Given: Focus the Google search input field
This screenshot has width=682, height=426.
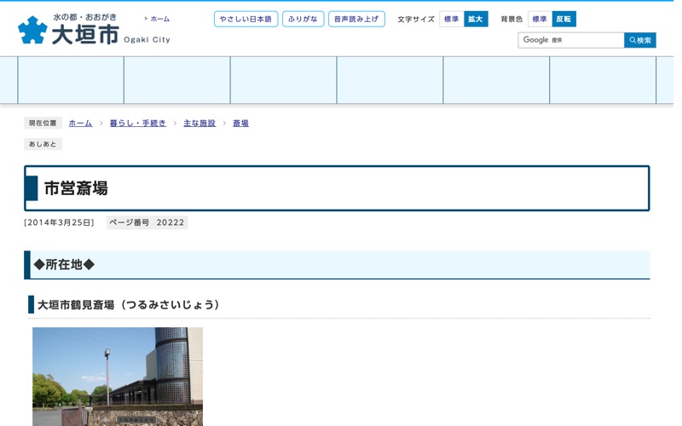Looking at the screenshot, I should pyautogui.click(x=570, y=40).
